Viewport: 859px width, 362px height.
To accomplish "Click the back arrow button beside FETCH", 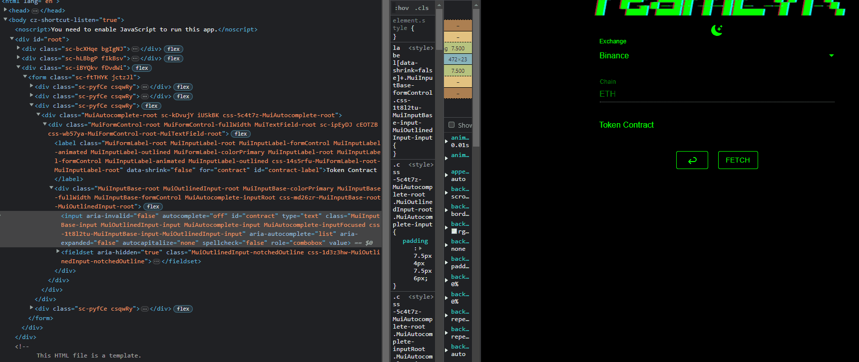I will (692, 160).
